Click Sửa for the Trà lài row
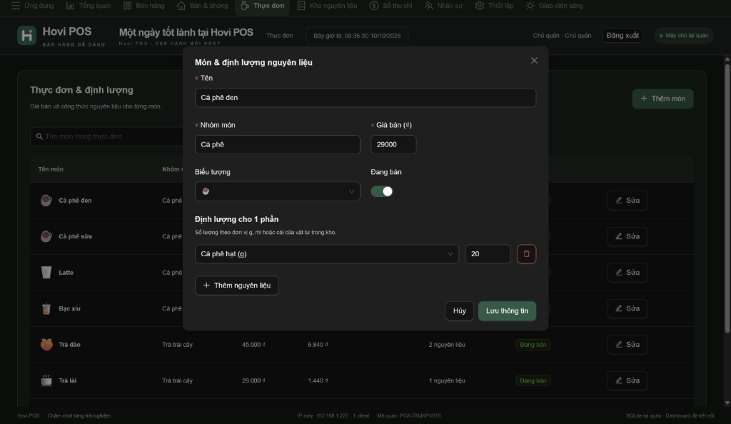This screenshot has width=731, height=424. [627, 380]
